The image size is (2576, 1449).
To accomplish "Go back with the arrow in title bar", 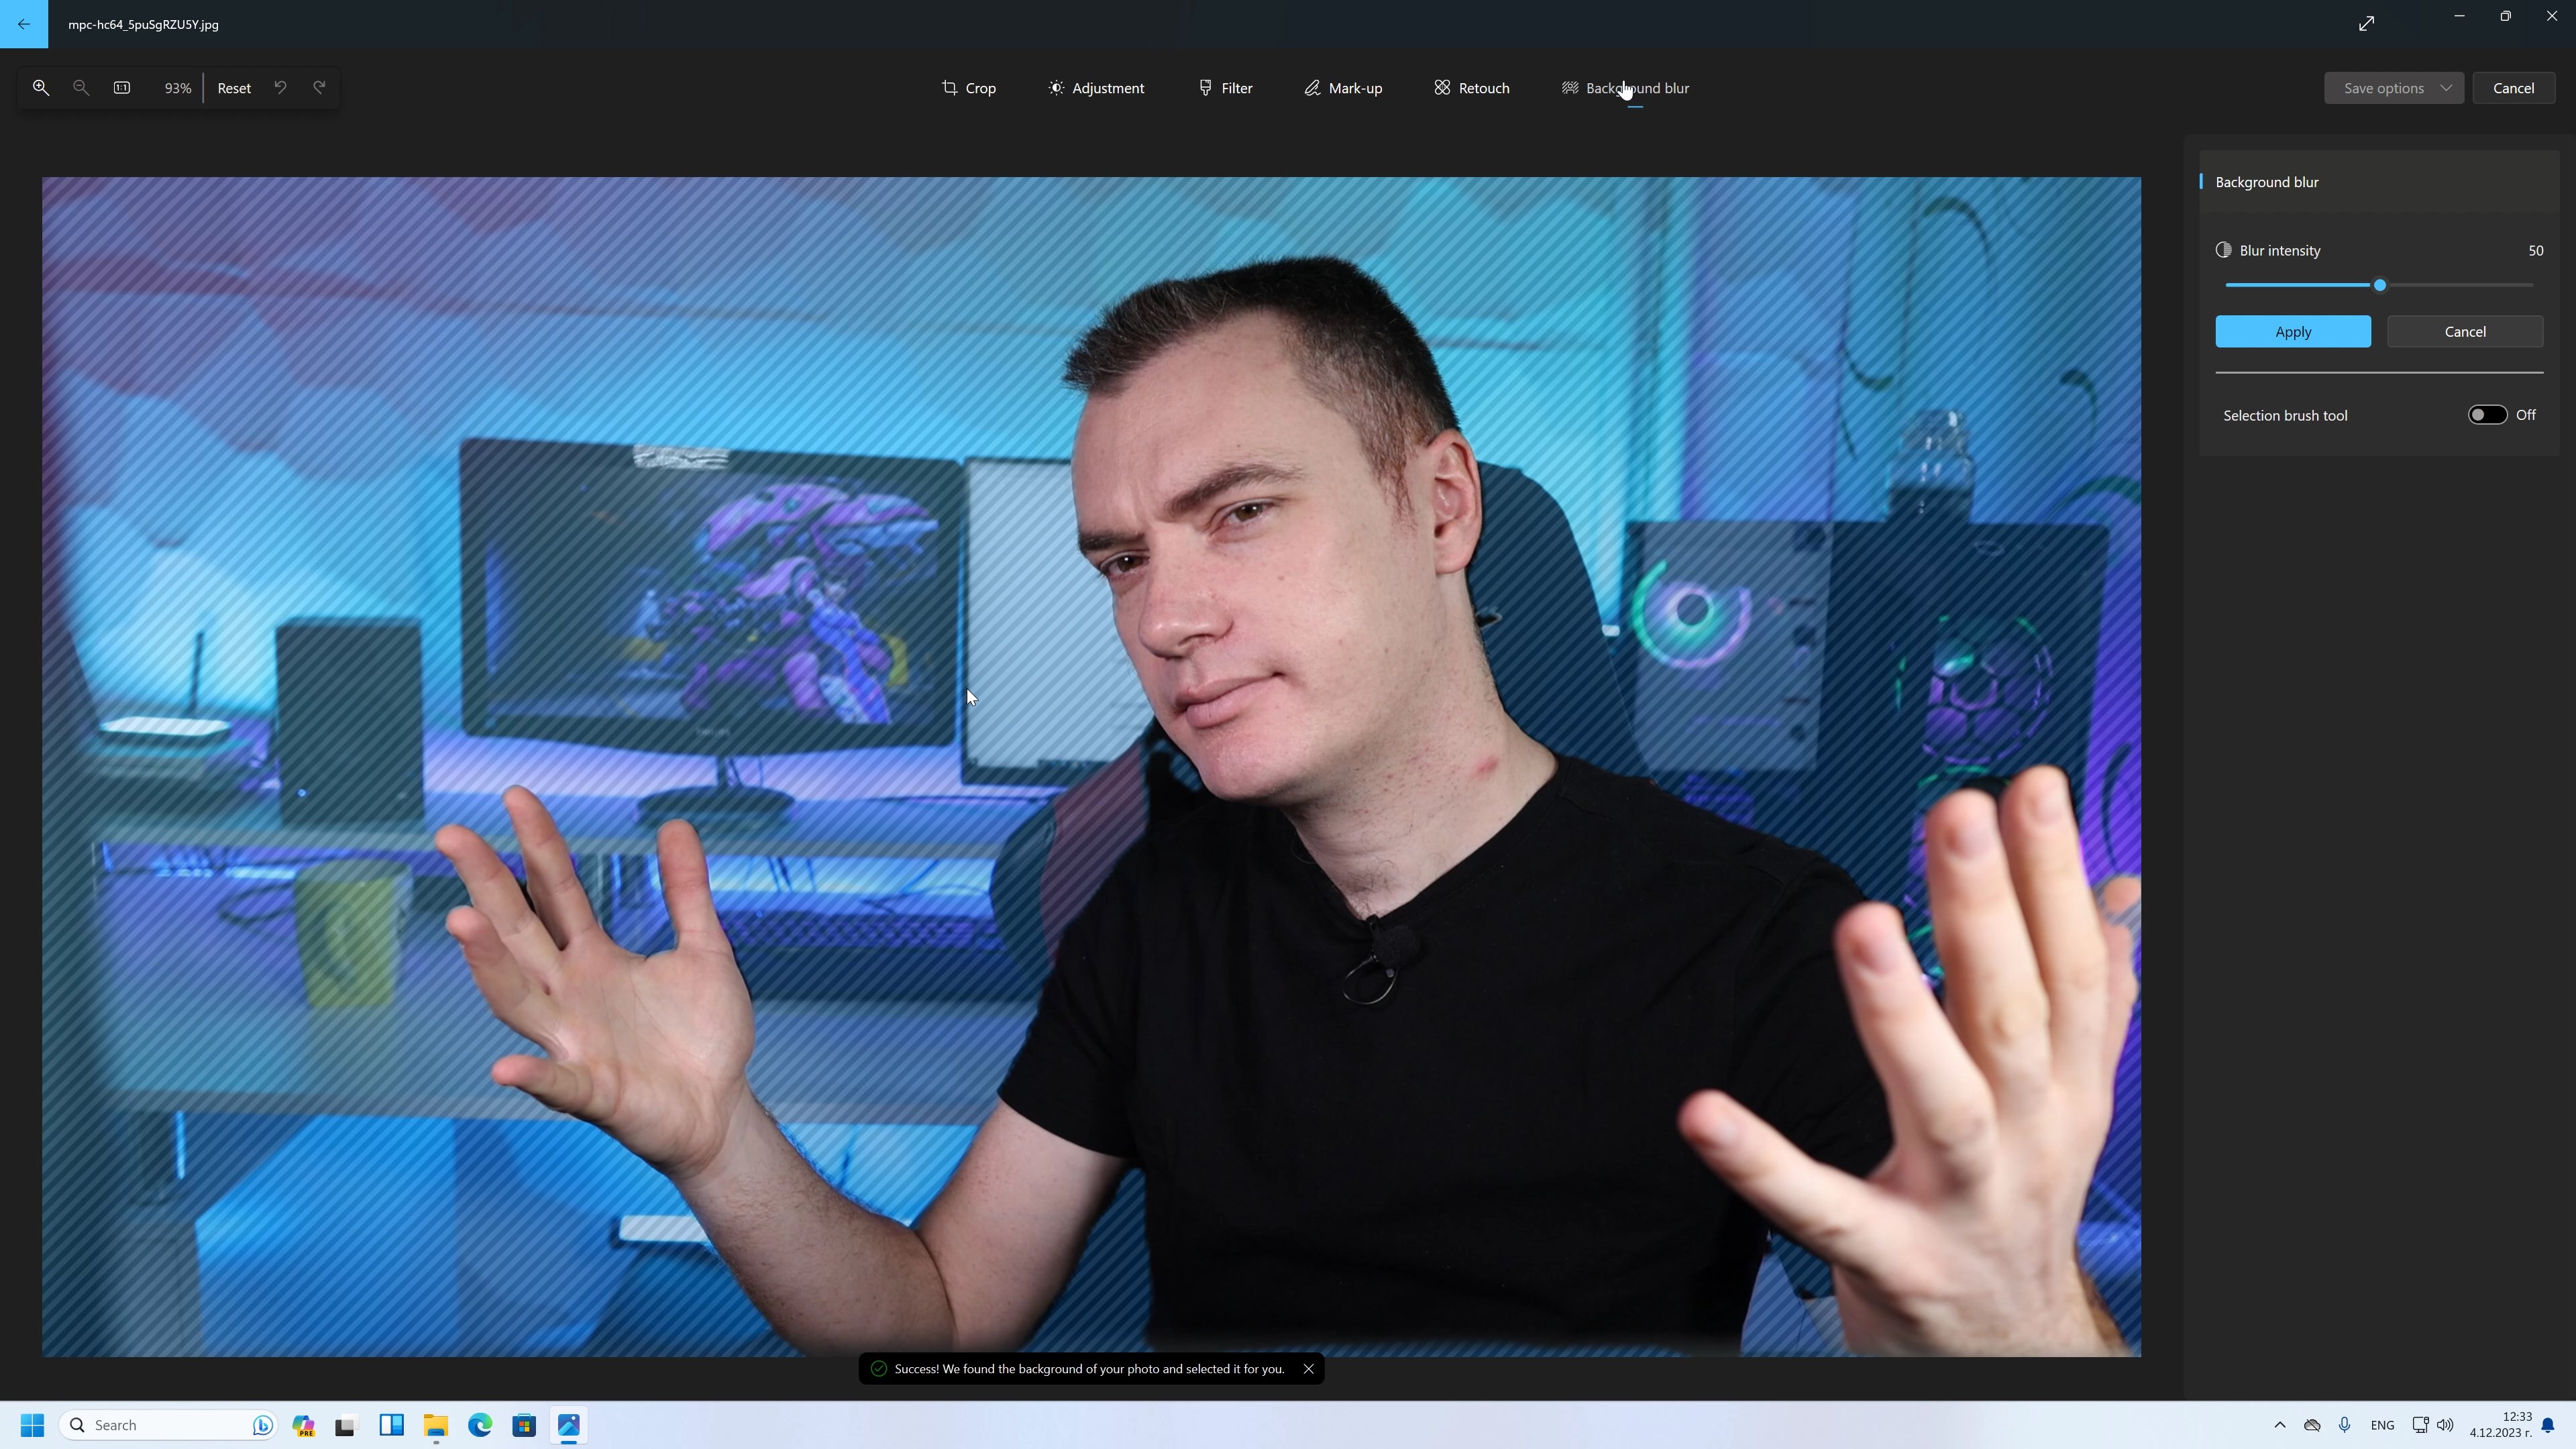I will click(x=24, y=24).
